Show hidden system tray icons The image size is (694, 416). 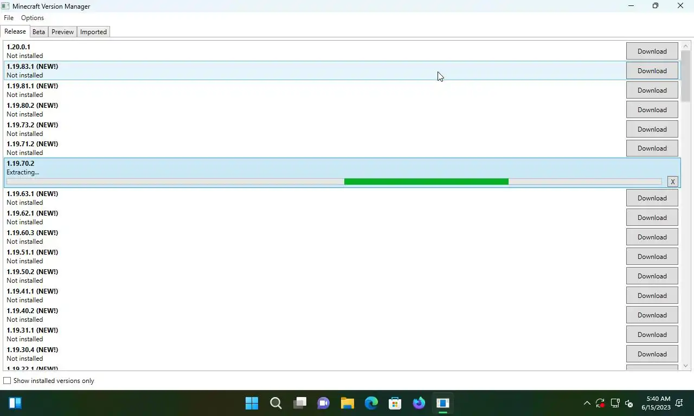pyautogui.click(x=587, y=403)
